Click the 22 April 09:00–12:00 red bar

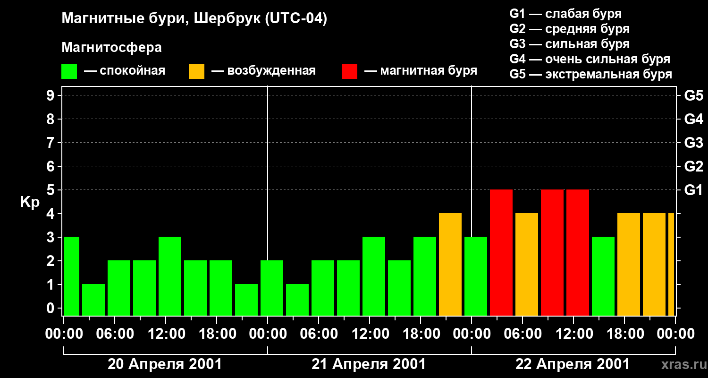tap(552, 252)
